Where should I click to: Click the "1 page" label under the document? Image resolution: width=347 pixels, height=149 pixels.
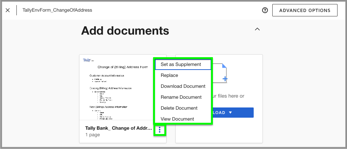click(93, 135)
